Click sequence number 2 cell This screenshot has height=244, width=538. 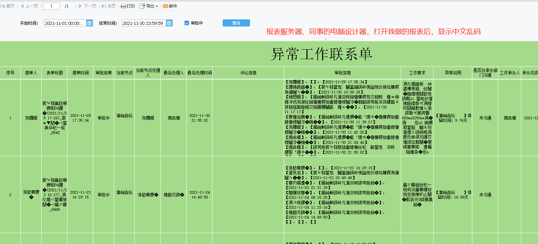pyautogui.click(x=10, y=195)
